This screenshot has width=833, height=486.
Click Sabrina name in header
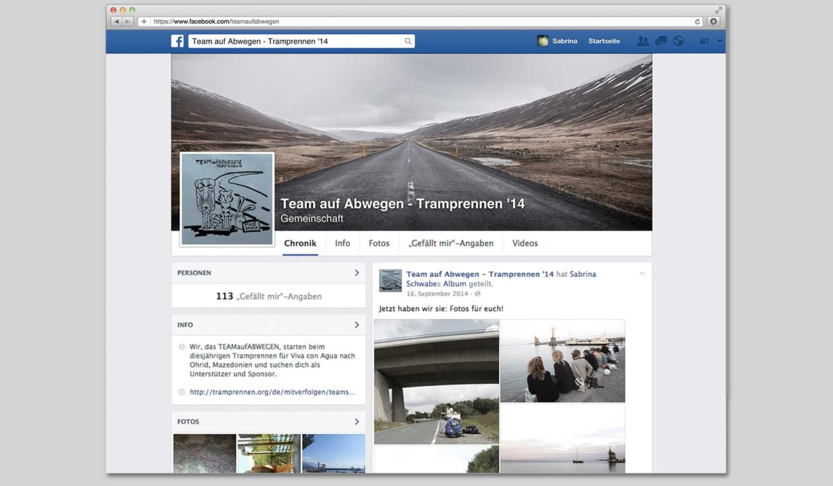[x=564, y=41]
